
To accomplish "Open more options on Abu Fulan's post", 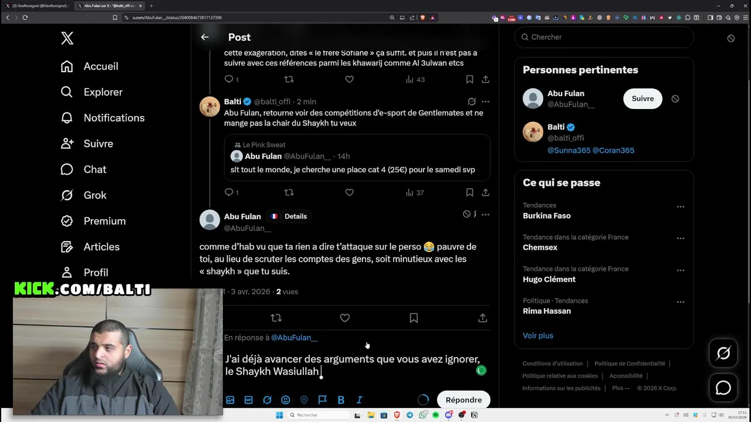I will (x=485, y=215).
